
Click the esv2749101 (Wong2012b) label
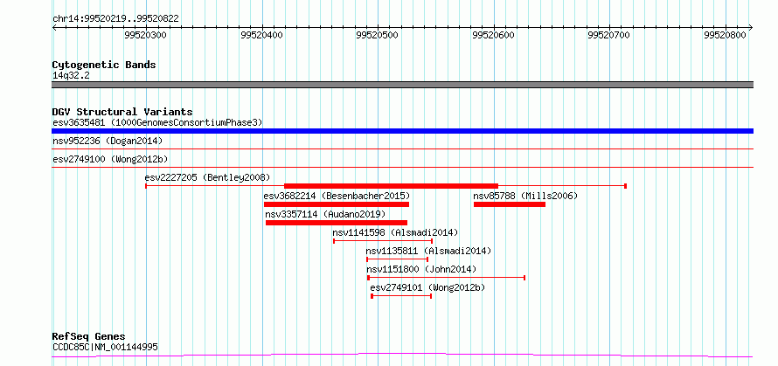coord(427,287)
